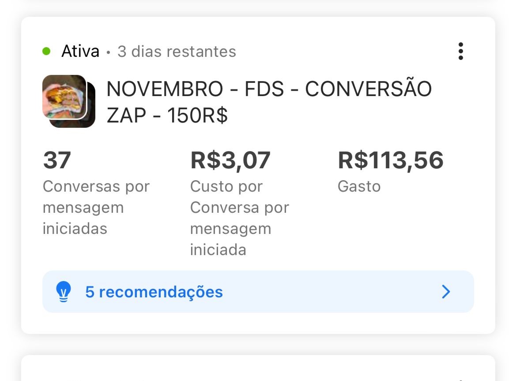Click the "Gasto" metric label
Viewport: 509px width, 381px height.
click(x=359, y=186)
